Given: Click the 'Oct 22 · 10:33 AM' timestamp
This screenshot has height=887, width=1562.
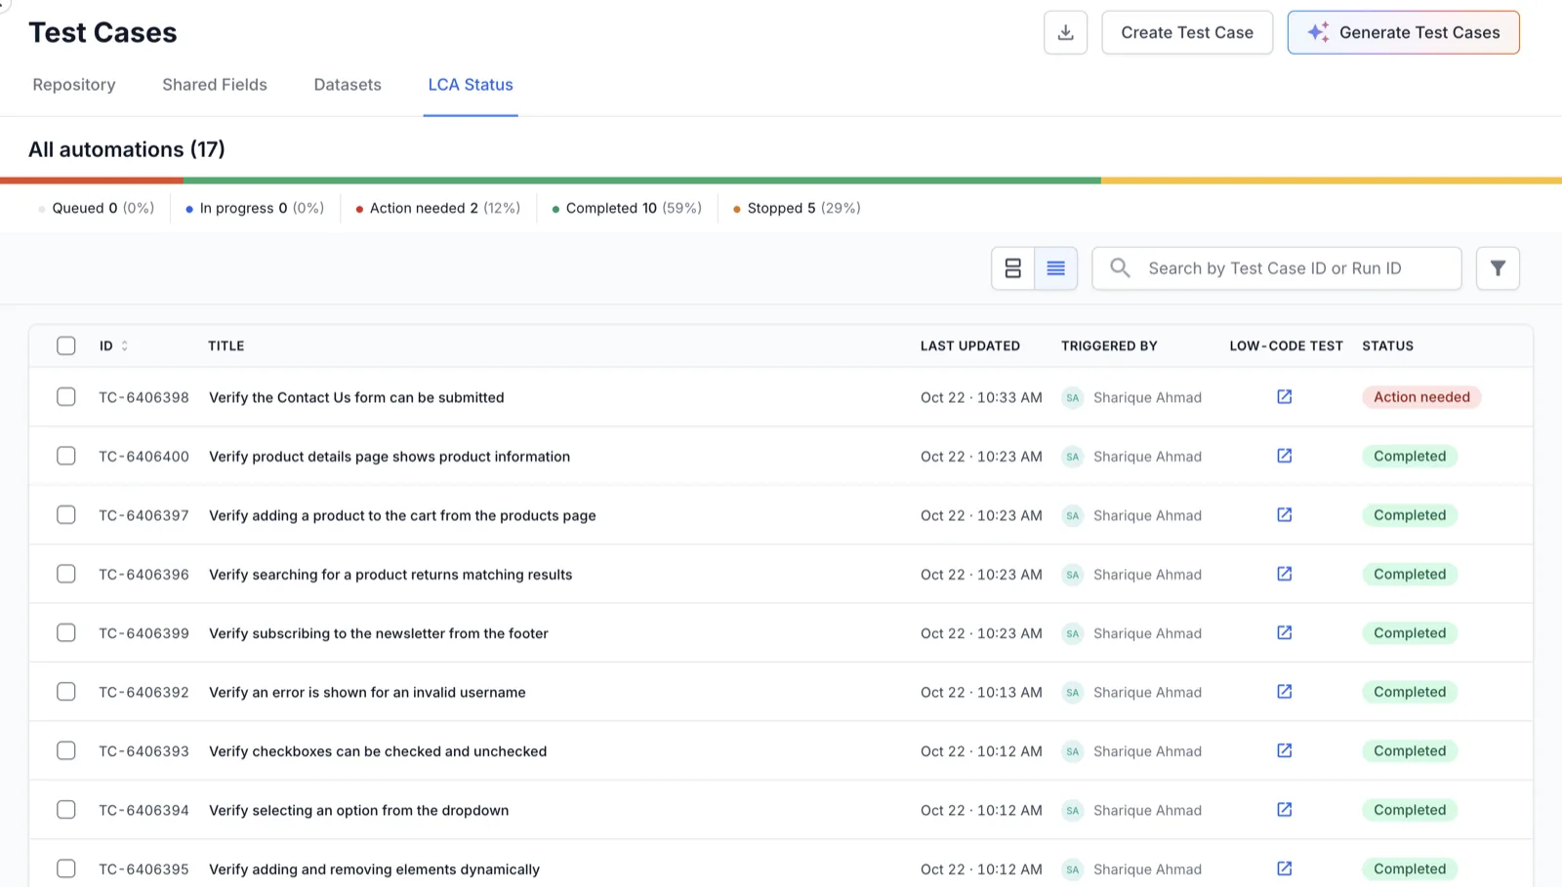Looking at the screenshot, I should click(x=981, y=397).
